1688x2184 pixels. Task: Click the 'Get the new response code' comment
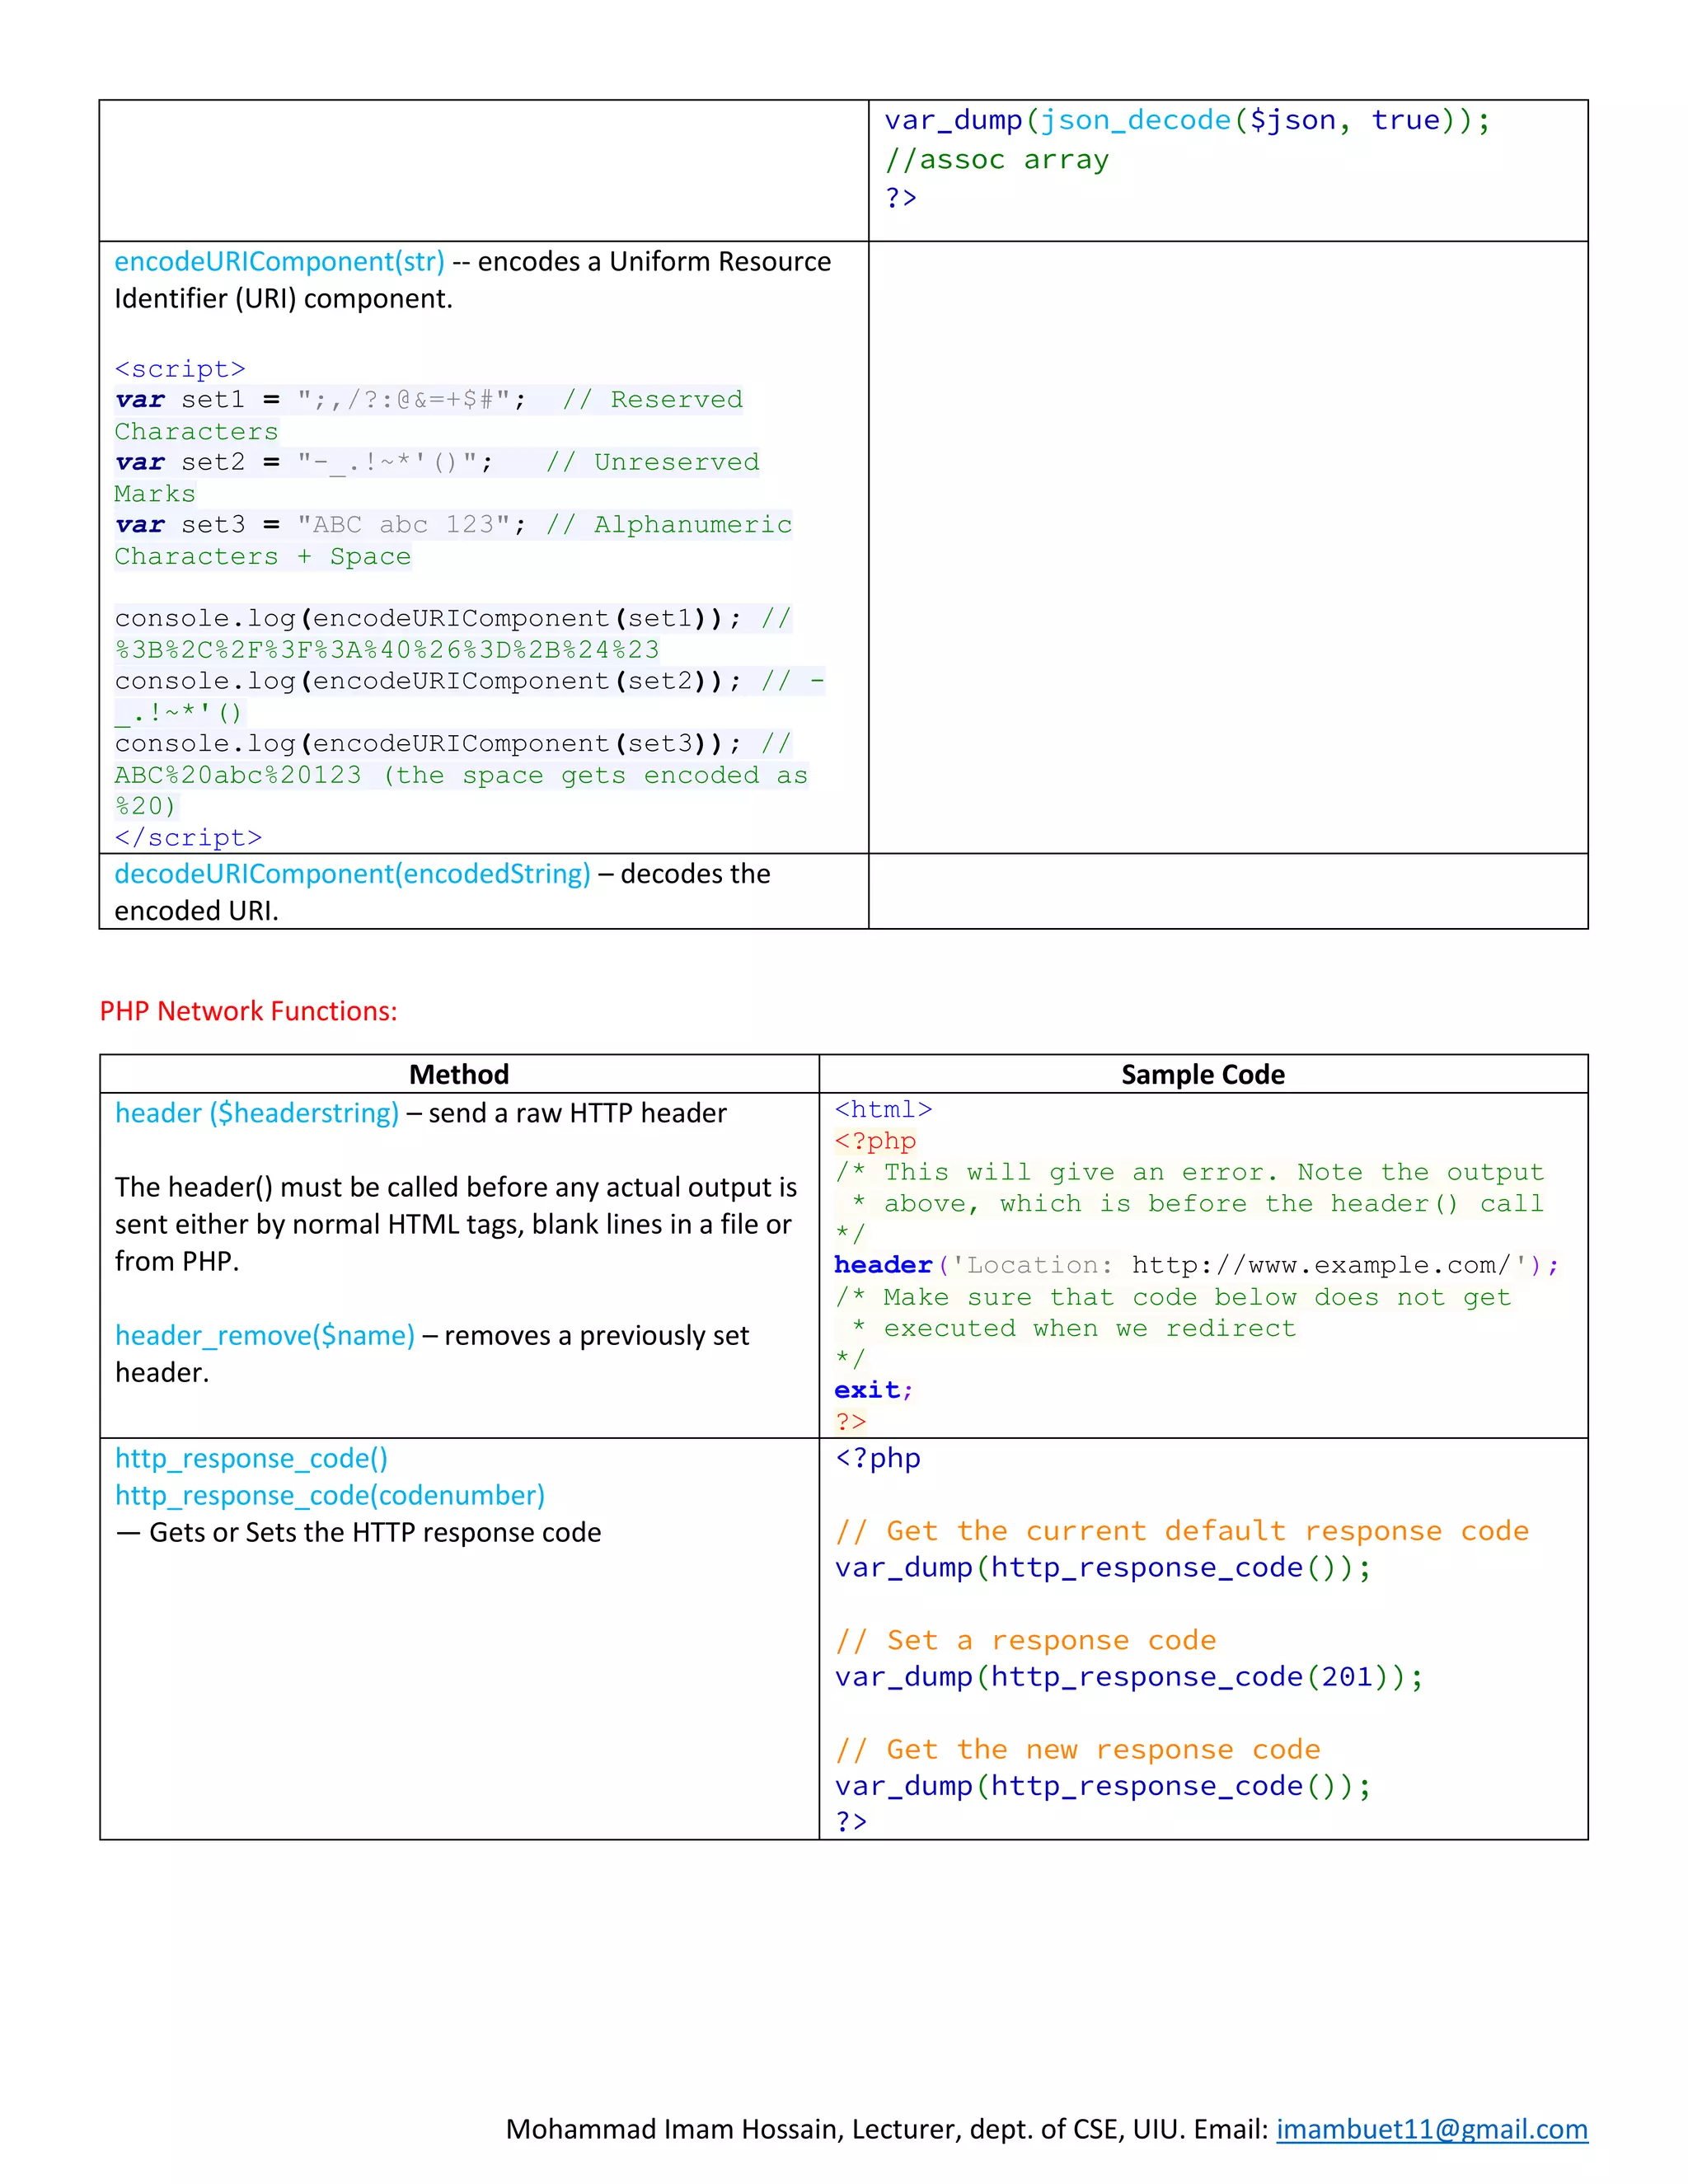coord(1078,1749)
